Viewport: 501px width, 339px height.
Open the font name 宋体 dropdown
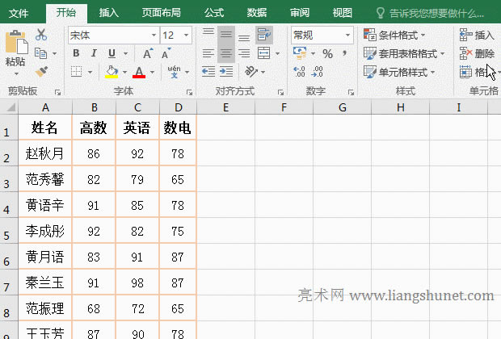[x=152, y=35]
